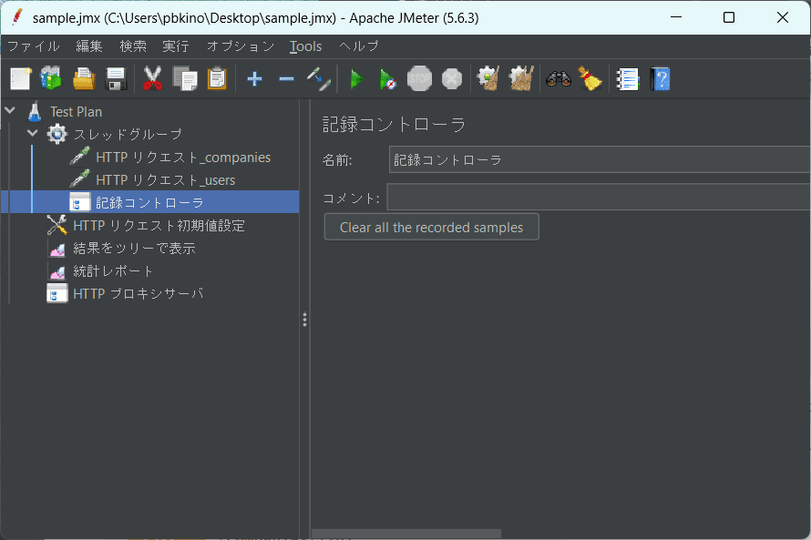
Task: Select 記録コントローラ tree node
Action: click(150, 202)
